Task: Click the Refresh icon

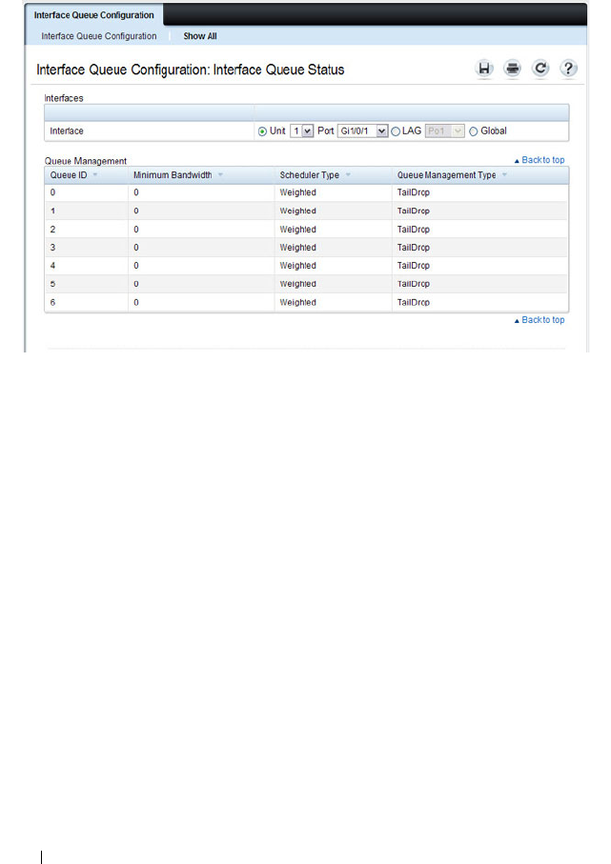Action: (540, 69)
